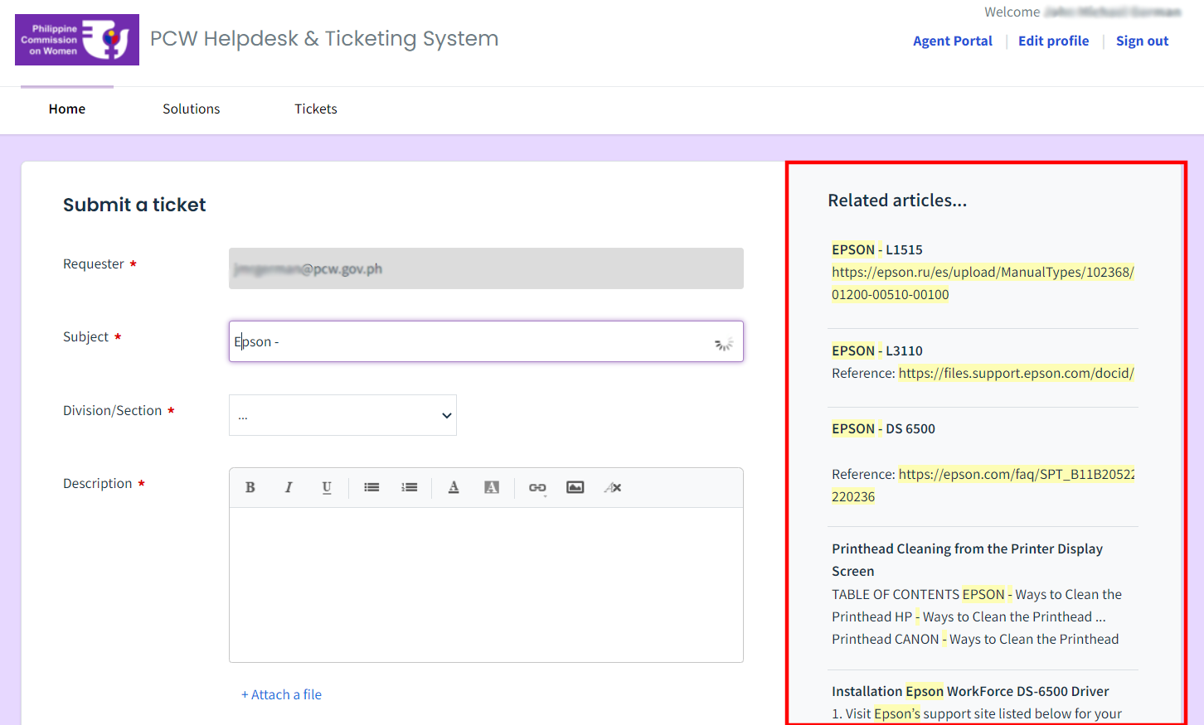Go to the Home tab
This screenshot has height=725, width=1204.
point(67,109)
